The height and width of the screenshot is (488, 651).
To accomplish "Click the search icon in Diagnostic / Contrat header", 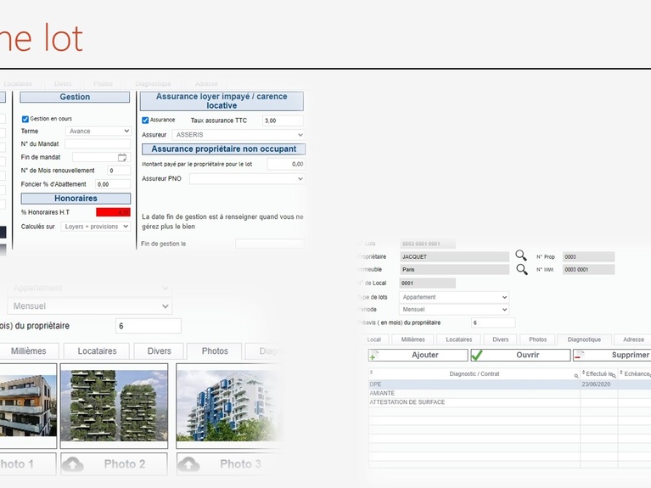I will click(x=575, y=374).
